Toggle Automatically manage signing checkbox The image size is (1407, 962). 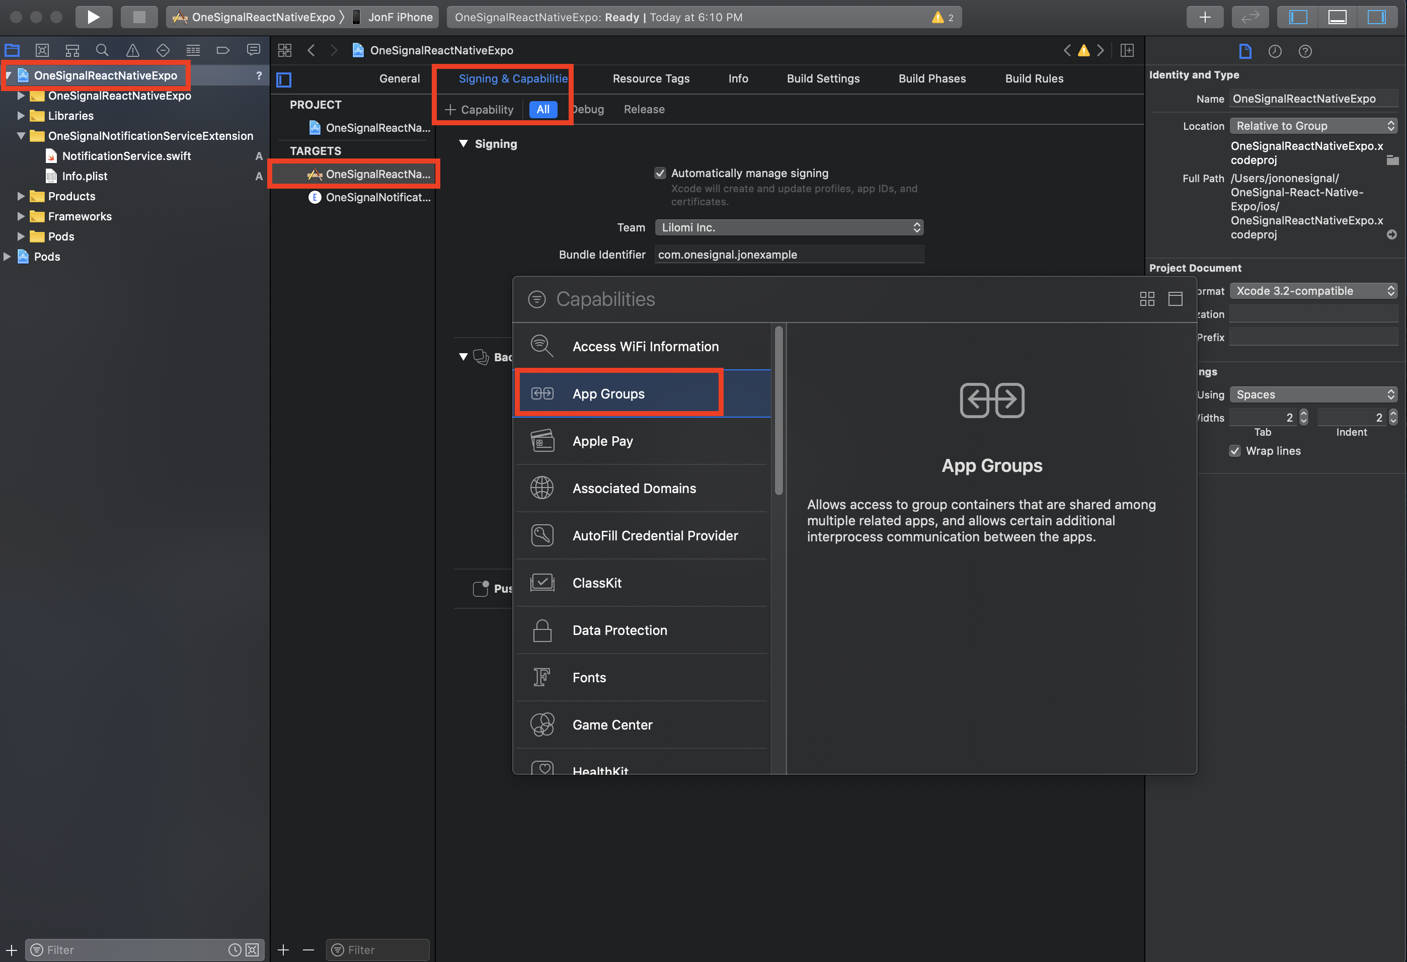(x=660, y=173)
